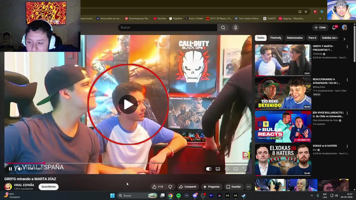Open Premiere Pro from the taskbar
Viewport: 356px width, 200px height.
211,196
